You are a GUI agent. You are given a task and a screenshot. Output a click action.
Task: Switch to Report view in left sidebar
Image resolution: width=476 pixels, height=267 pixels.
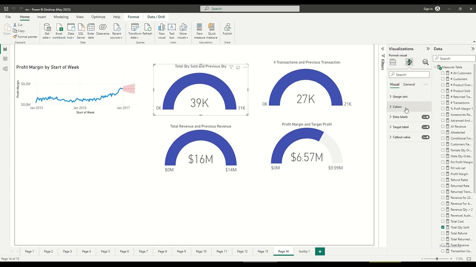tap(5, 49)
